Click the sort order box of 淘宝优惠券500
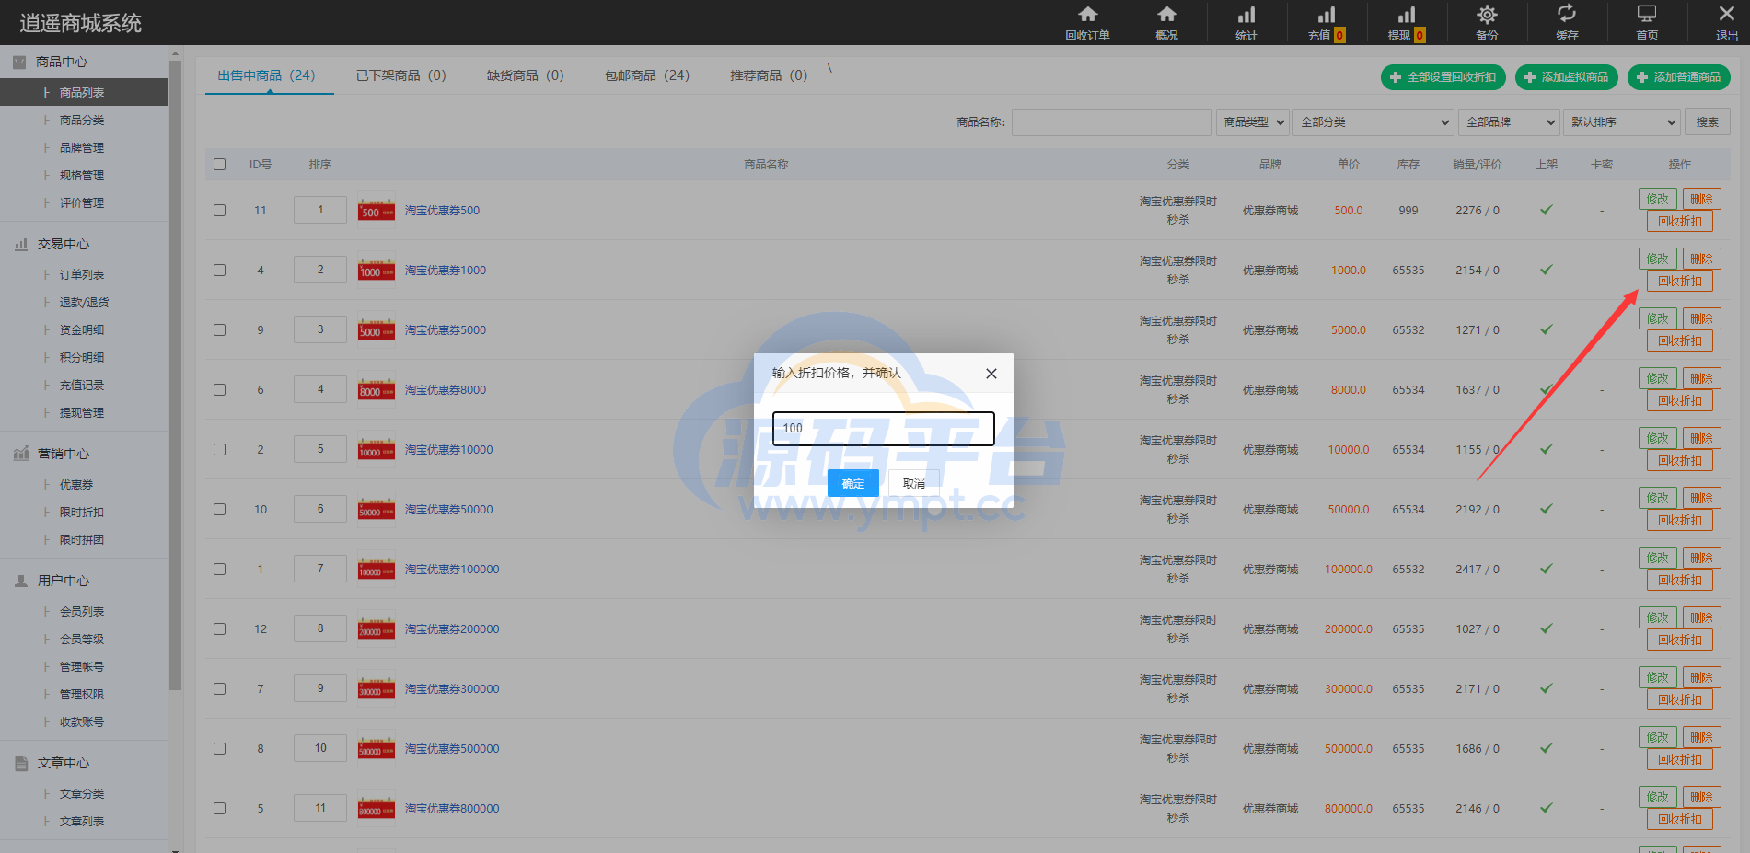The width and height of the screenshot is (1750, 853). pos(320,210)
